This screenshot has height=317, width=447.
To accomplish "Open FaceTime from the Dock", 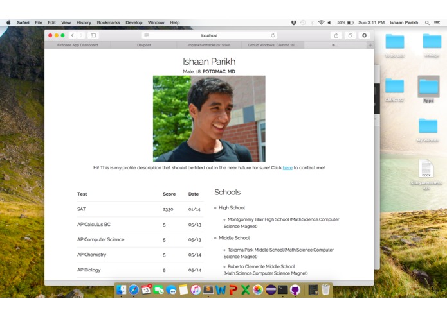I will (x=158, y=289).
